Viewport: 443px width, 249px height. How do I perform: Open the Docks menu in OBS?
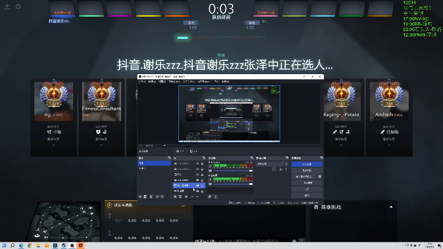[173, 81]
